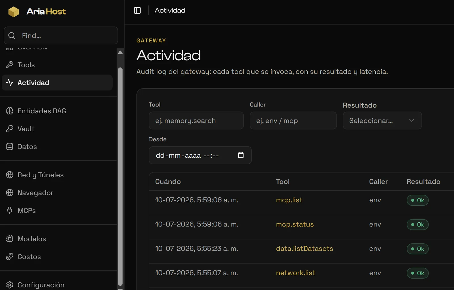Click the Ok badge in the network.list row
Image resolution: width=454 pixels, height=290 pixels.
point(417,273)
